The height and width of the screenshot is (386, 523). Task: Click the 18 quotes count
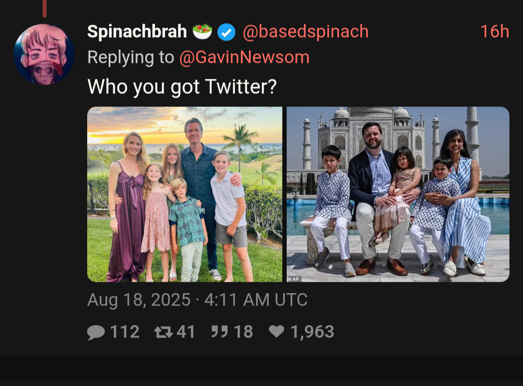coord(243,332)
